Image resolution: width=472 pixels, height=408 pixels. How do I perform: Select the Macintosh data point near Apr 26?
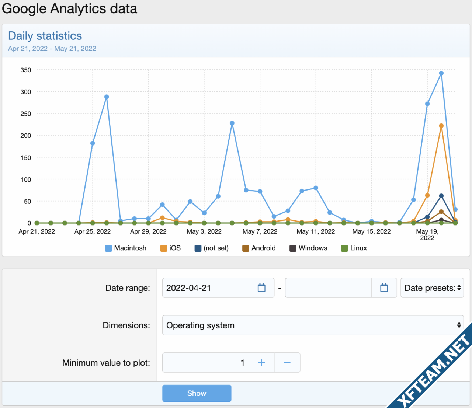107,97
